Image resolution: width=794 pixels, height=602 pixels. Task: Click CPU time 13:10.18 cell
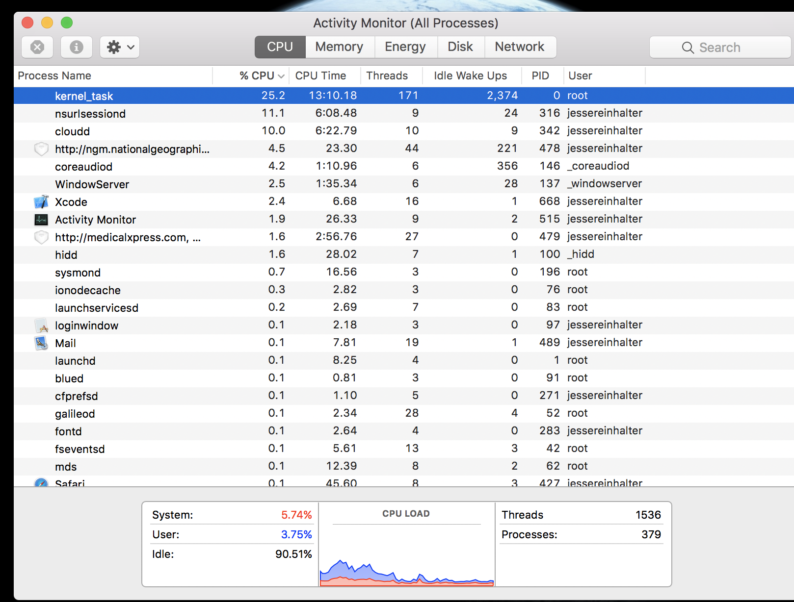pos(333,95)
